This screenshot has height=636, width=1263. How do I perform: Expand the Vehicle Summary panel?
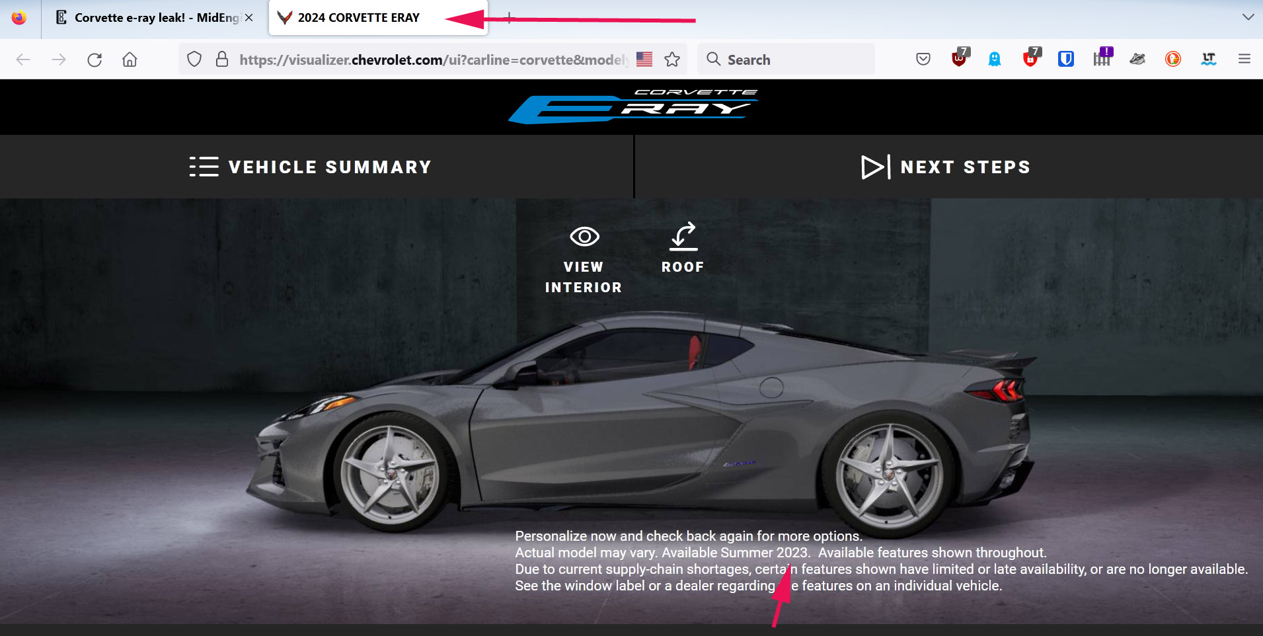click(x=311, y=167)
